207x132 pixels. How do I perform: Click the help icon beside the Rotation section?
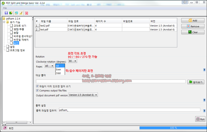pyautogui.click(x=204, y=70)
